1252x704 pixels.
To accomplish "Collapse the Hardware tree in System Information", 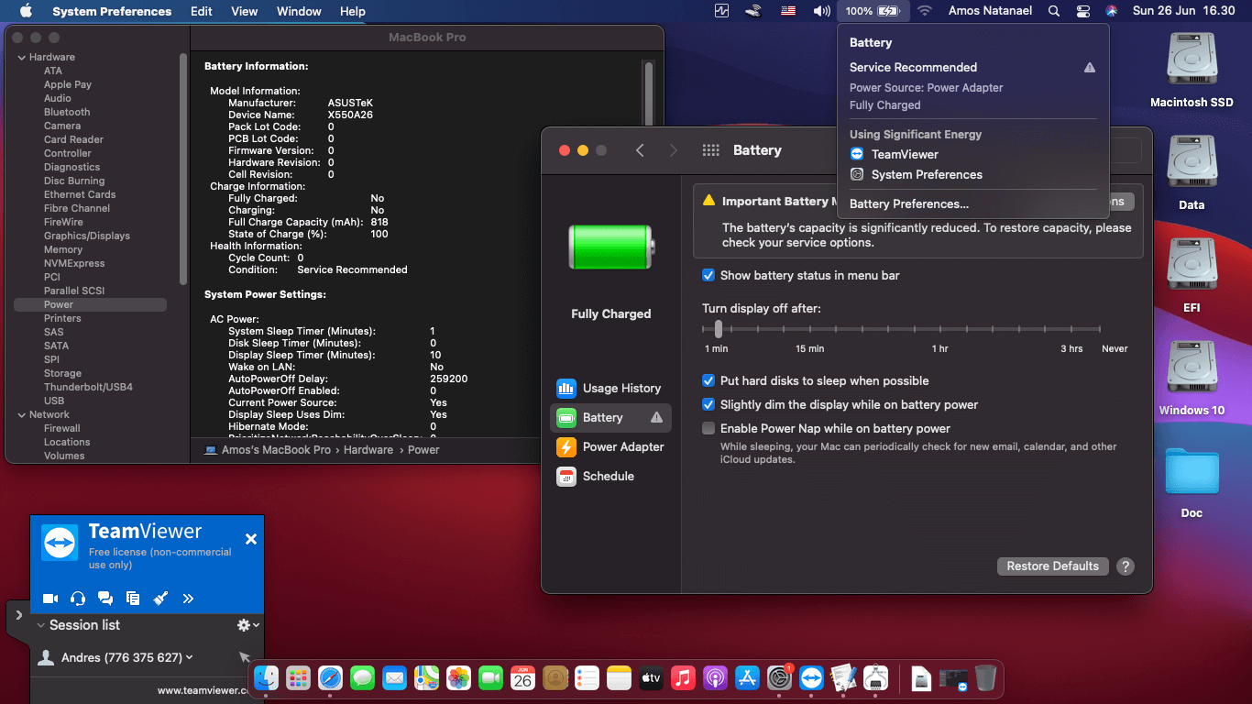I will click(x=21, y=57).
